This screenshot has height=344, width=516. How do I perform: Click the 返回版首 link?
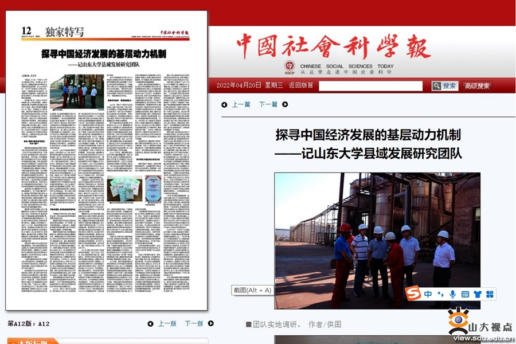coord(301,85)
